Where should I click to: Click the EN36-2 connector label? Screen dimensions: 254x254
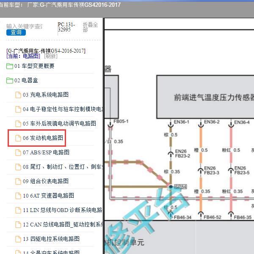[212, 122]
